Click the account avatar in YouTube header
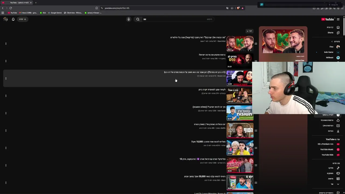Viewport: 345px width, 194px height. click(5, 19)
